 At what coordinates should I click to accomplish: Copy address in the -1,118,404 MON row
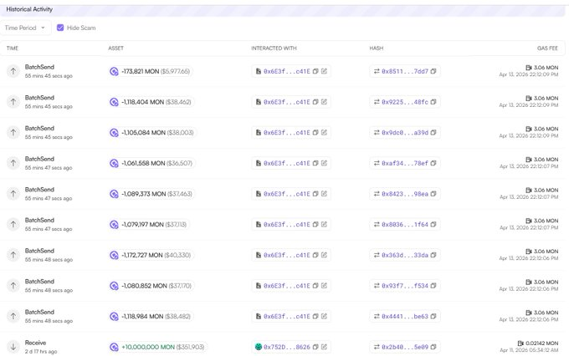tap(315, 102)
